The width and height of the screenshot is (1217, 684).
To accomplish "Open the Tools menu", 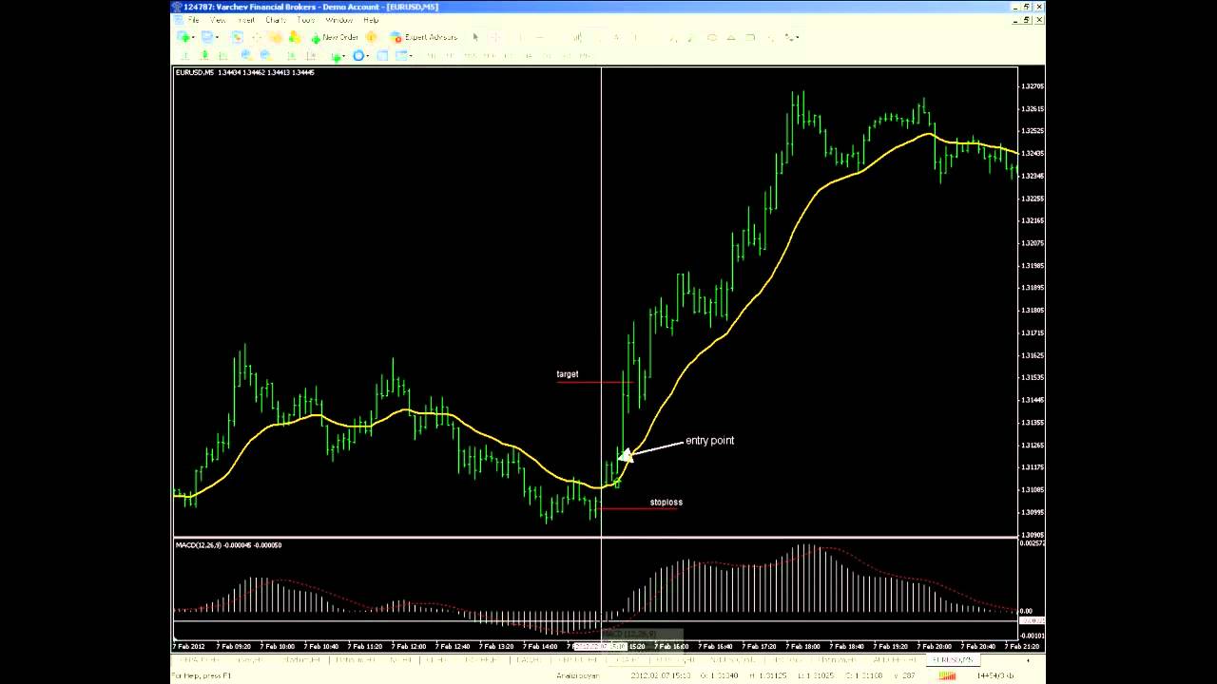I will pos(305,20).
